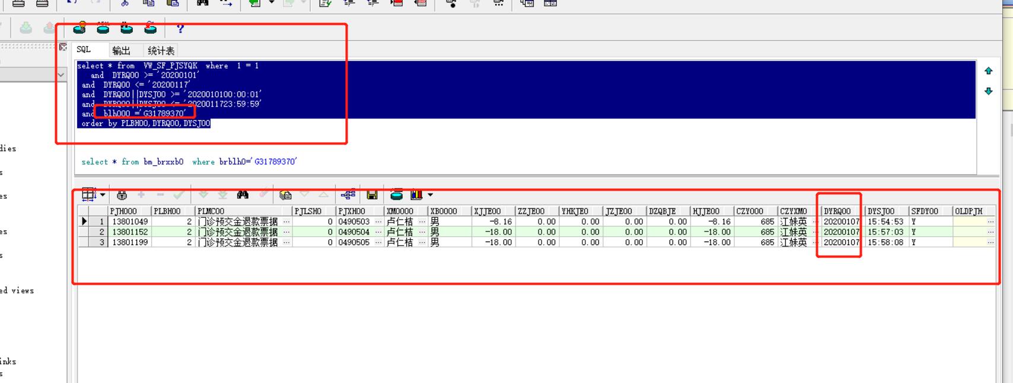Viewport: 1013px width, 383px height.
Task: Click cell 13801199 in PJH000 column
Action: (129, 243)
